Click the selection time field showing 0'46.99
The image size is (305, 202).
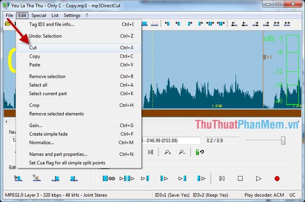click(171, 141)
